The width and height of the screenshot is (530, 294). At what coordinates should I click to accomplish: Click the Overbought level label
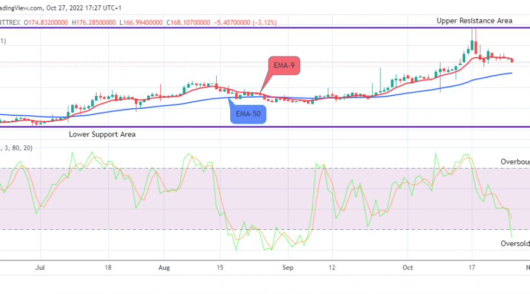point(515,161)
